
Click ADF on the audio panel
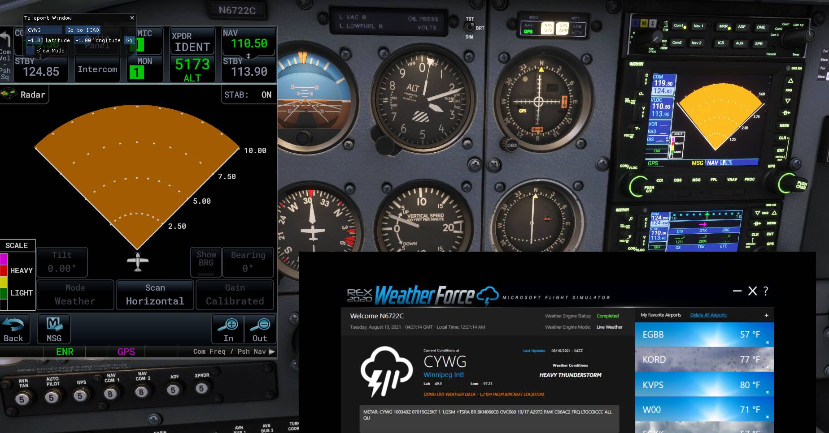(743, 27)
